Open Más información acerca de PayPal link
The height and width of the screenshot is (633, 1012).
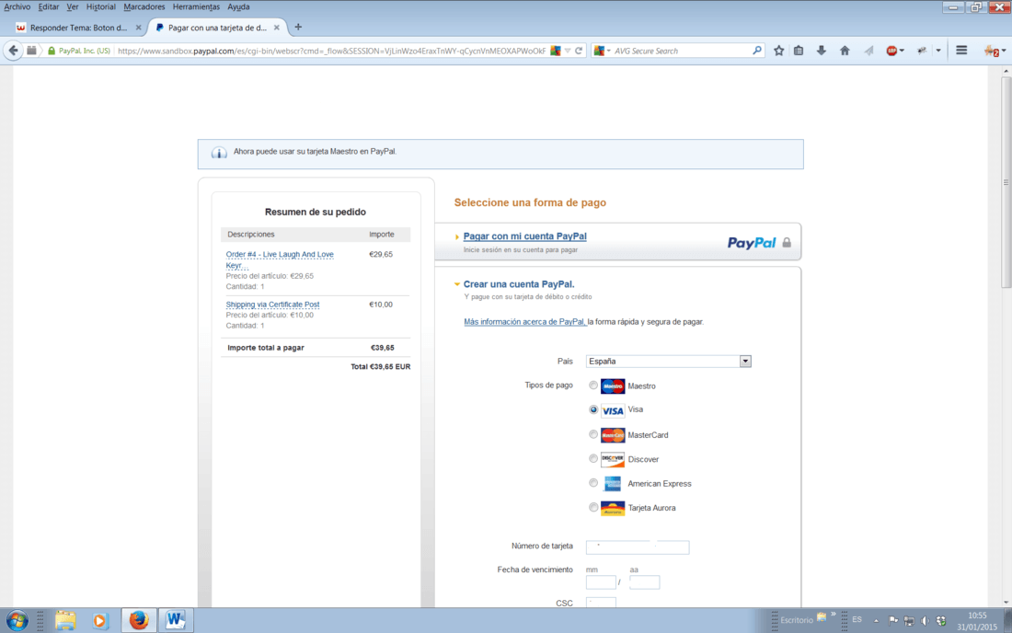pos(524,321)
